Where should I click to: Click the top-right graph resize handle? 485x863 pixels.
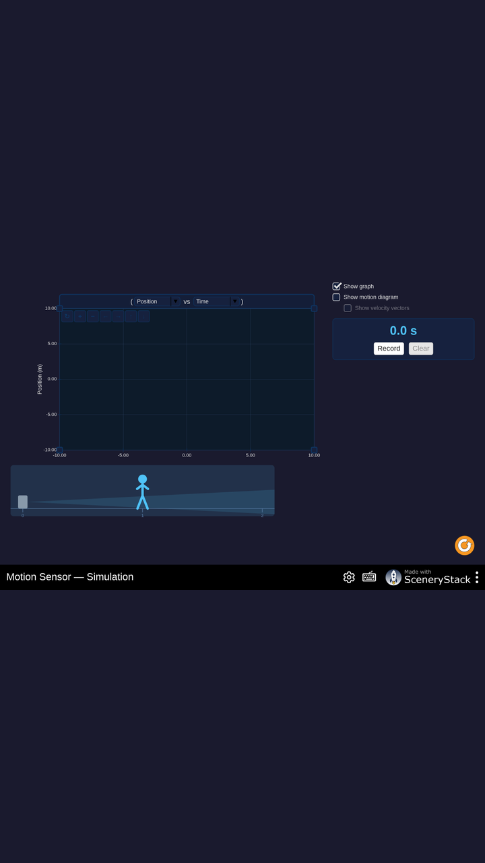pos(314,308)
